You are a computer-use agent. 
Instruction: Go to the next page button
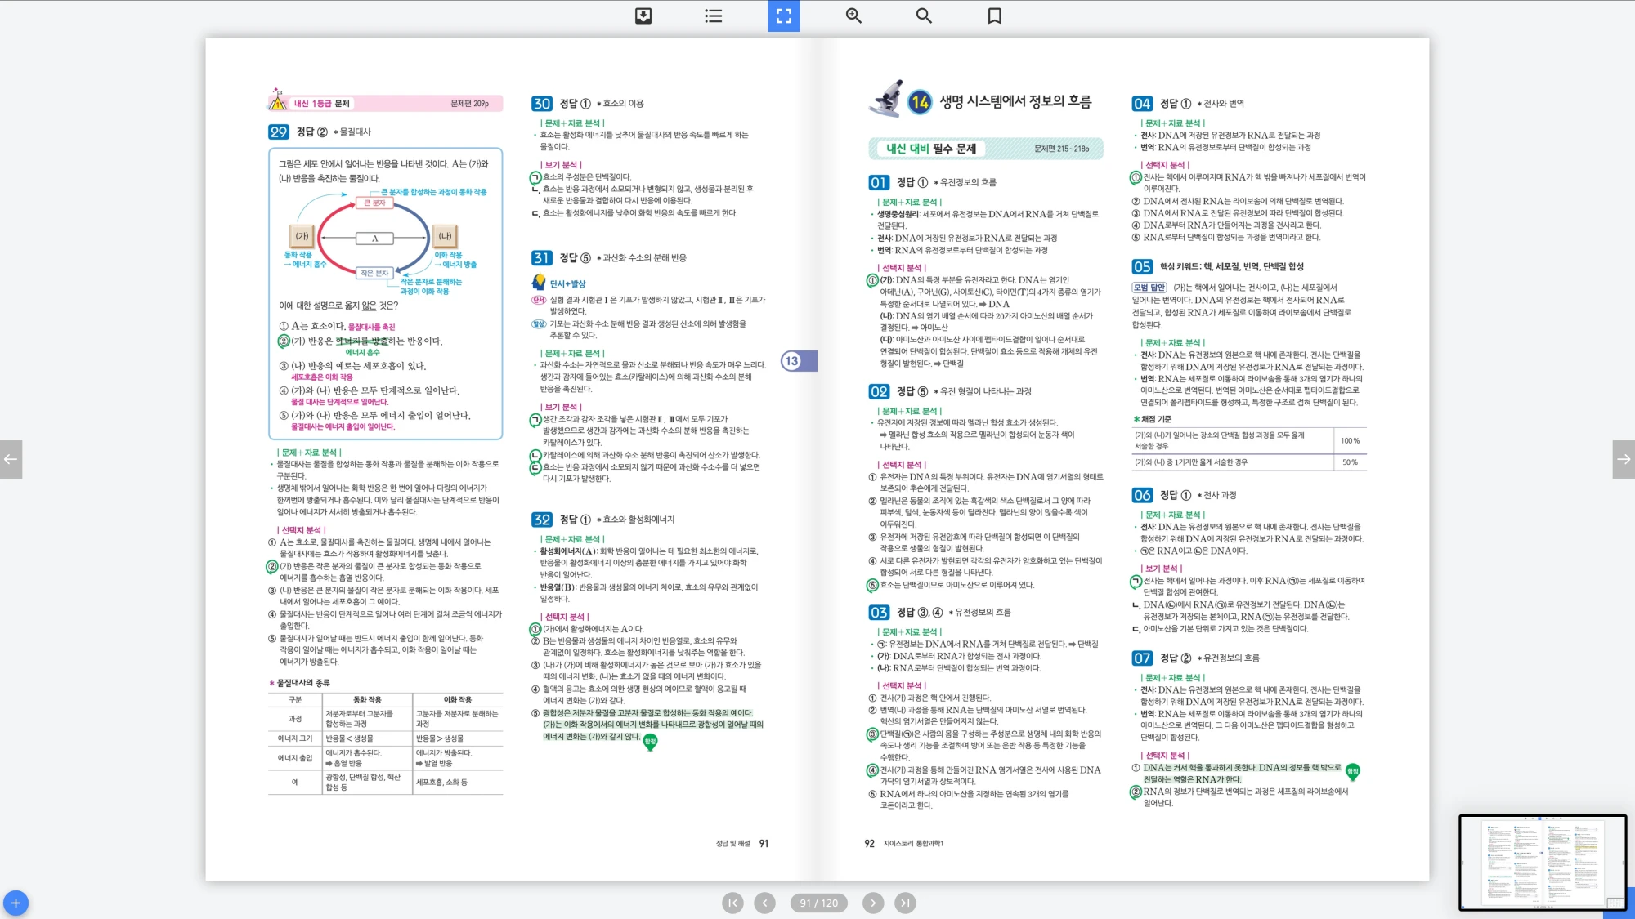[x=873, y=903]
